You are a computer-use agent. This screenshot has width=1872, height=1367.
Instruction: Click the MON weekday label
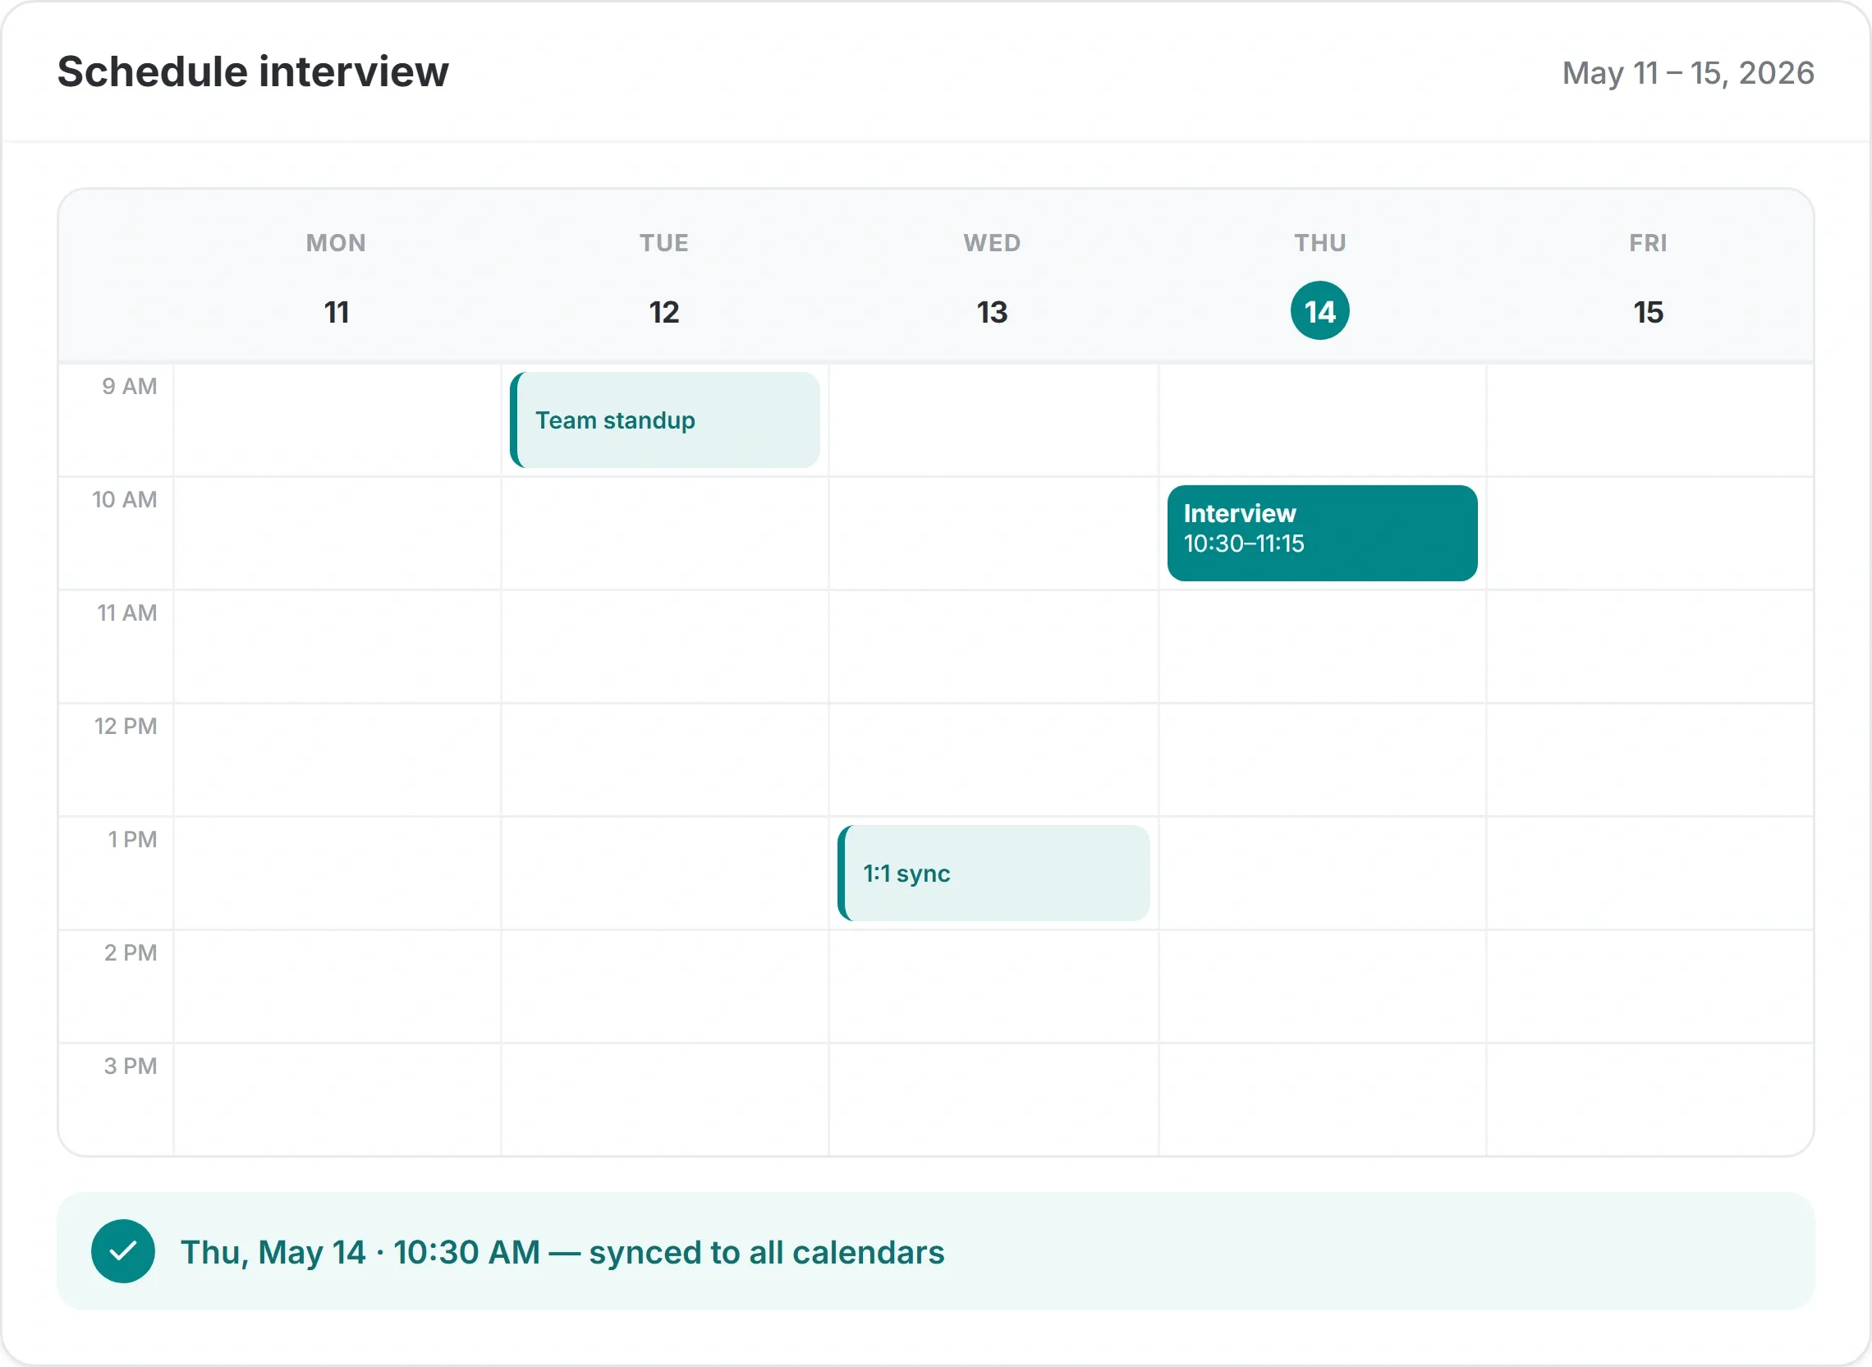336,243
